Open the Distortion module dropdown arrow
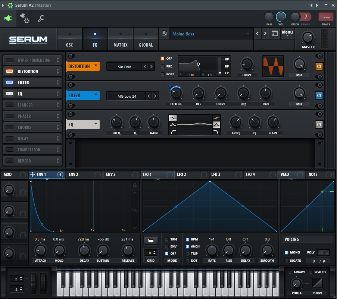The width and height of the screenshot is (337, 299). 96,66
